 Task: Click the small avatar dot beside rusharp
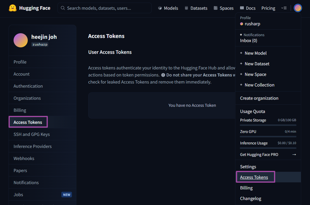click(241, 24)
